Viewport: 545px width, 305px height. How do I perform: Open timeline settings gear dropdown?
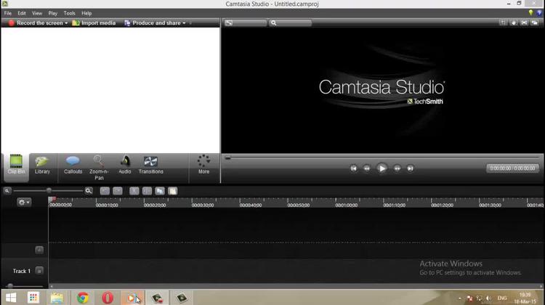click(24, 202)
